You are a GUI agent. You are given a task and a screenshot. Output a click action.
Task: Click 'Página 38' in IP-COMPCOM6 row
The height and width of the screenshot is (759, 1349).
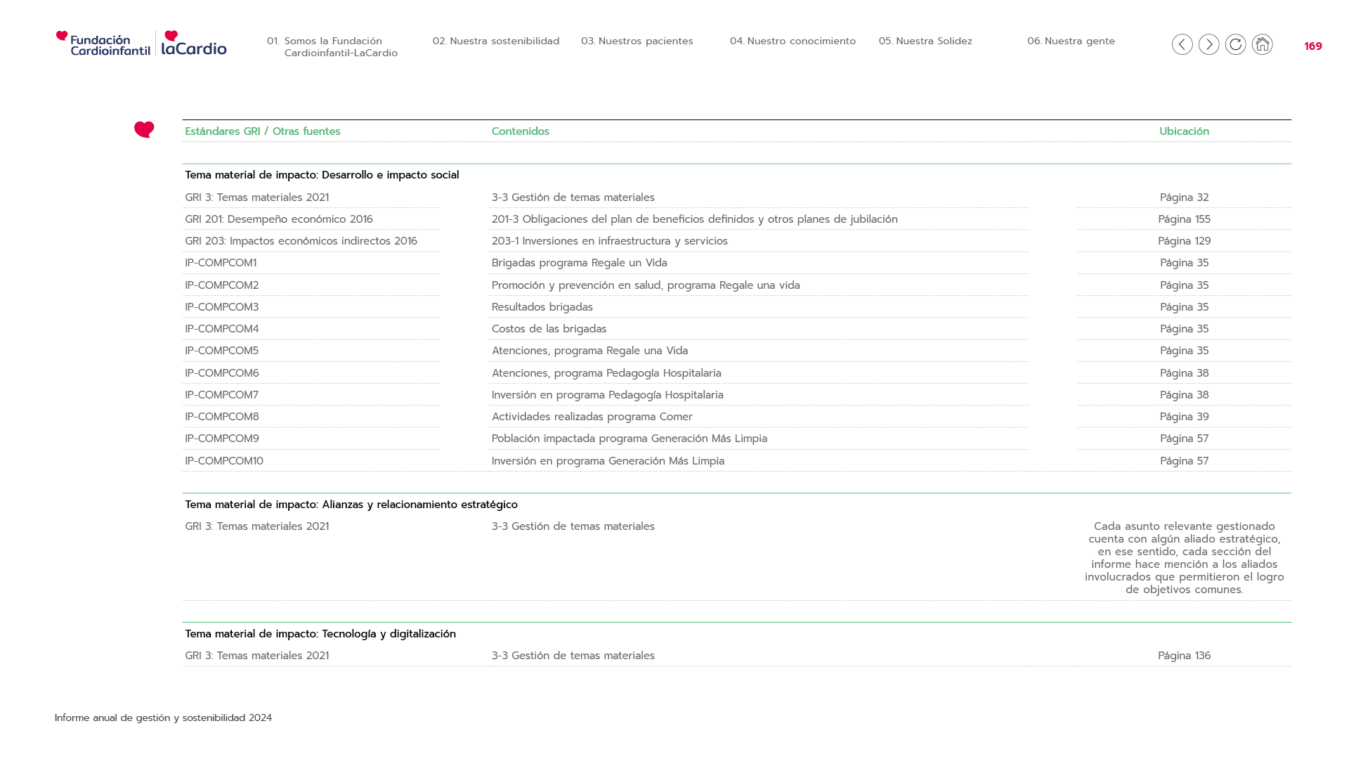click(x=1184, y=373)
